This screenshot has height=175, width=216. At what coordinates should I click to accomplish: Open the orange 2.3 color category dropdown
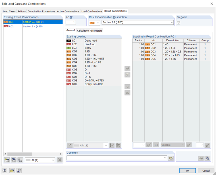pos(94,23)
